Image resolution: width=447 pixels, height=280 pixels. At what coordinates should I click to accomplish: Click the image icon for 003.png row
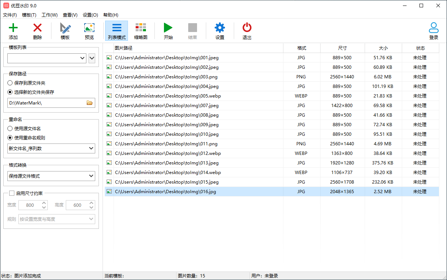[109, 77]
